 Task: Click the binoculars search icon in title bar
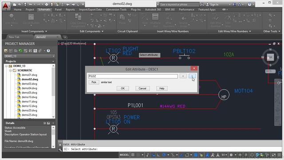pos(202,4)
